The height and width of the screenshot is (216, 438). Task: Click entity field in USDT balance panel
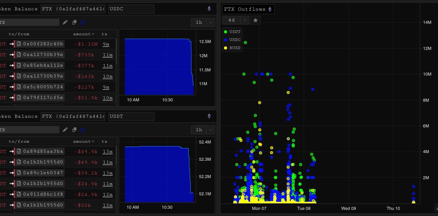coord(73,116)
